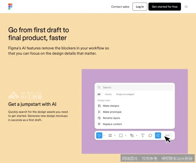Click the AI actions sparkle icon

158,135
